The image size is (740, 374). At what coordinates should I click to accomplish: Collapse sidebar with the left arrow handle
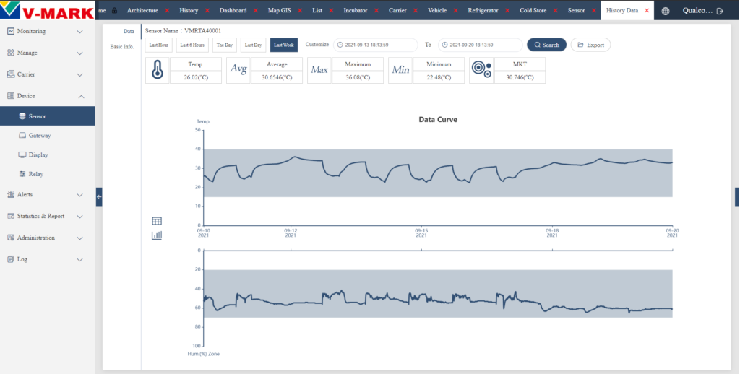coord(98,197)
